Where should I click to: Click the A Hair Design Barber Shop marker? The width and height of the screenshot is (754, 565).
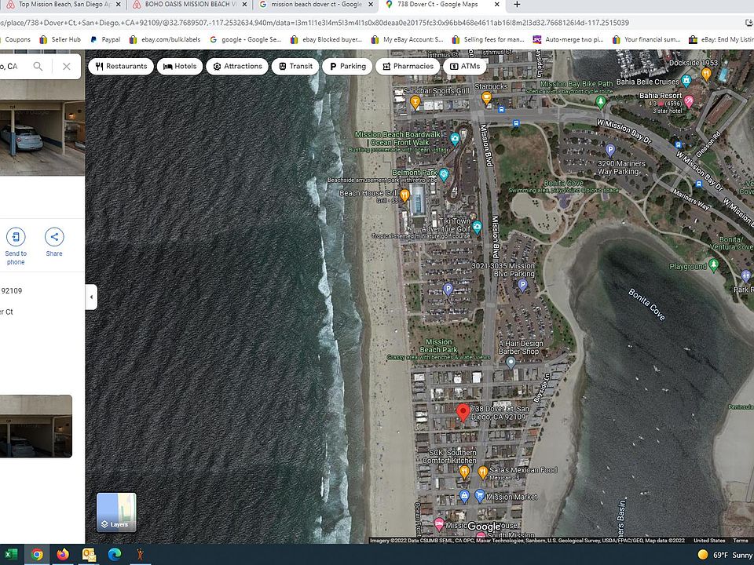pyautogui.click(x=511, y=363)
